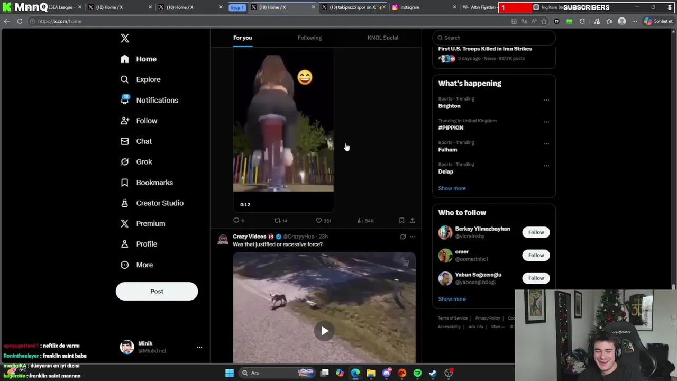Viewport: 677px width, 381px height.
Task: Click the Grup 1 tab group label
Action: 237,7
